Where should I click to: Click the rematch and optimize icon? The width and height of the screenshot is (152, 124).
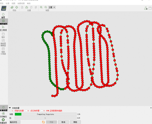tap(36, 7)
